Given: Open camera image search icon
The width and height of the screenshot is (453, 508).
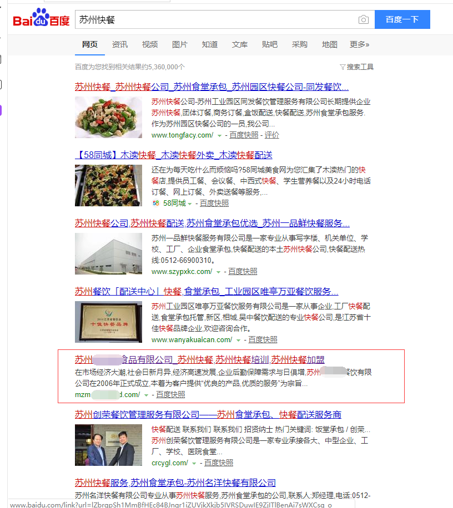Looking at the screenshot, I should [364, 20].
